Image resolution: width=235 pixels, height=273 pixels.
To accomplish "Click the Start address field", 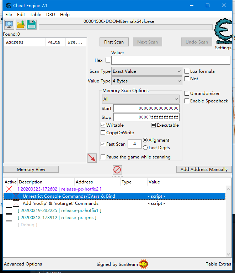I will click(146, 108).
